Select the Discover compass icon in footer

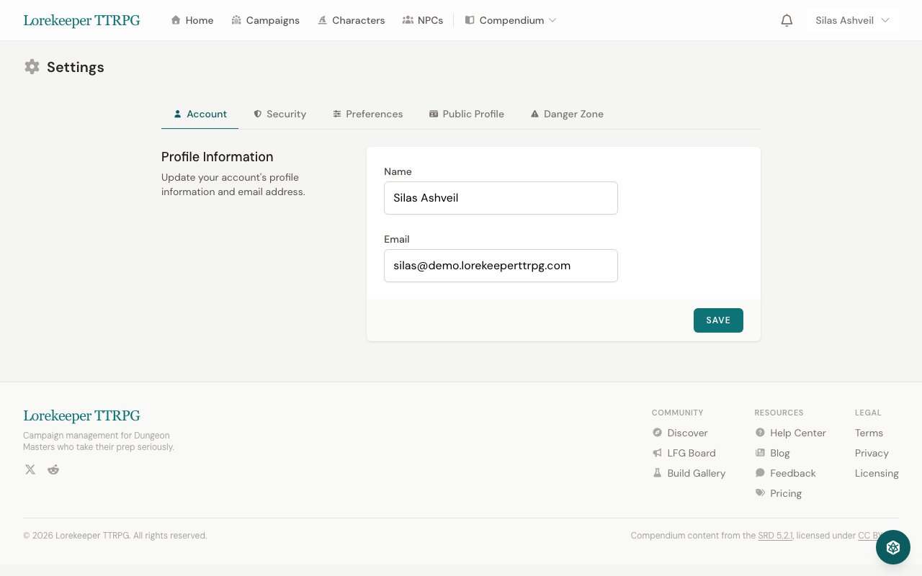656,432
